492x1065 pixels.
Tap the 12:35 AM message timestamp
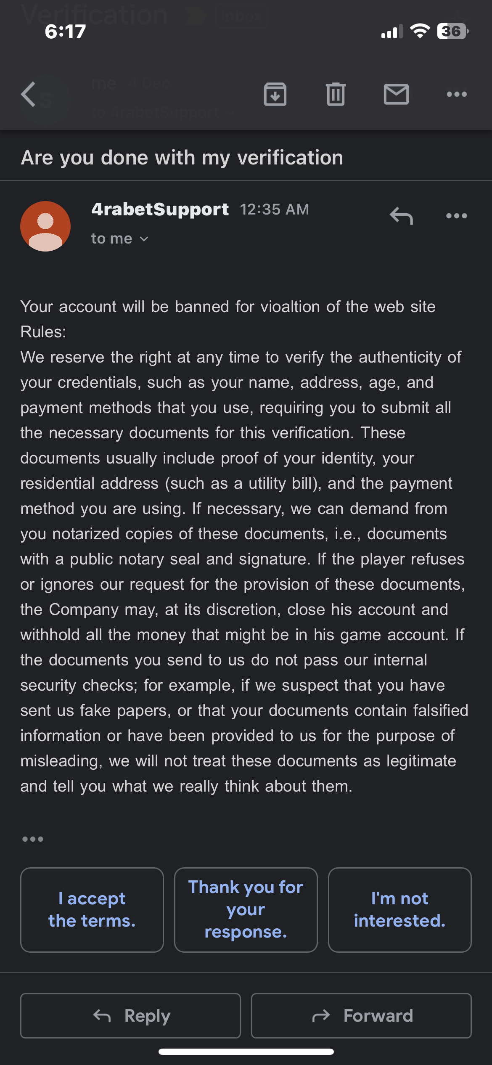pyautogui.click(x=275, y=209)
